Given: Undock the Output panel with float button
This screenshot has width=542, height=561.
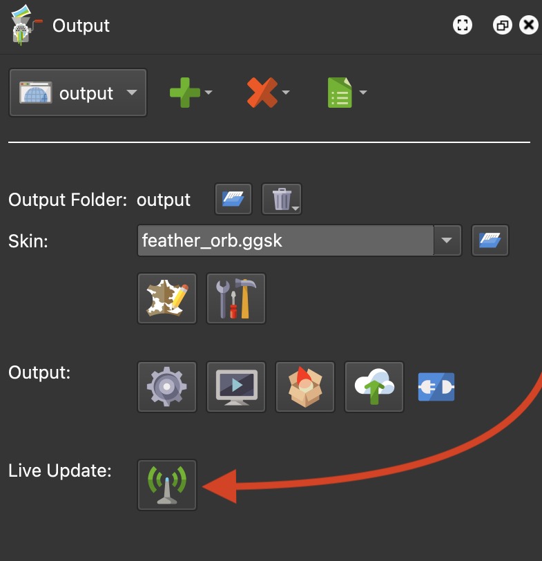Looking at the screenshot, I should (503, 26).
